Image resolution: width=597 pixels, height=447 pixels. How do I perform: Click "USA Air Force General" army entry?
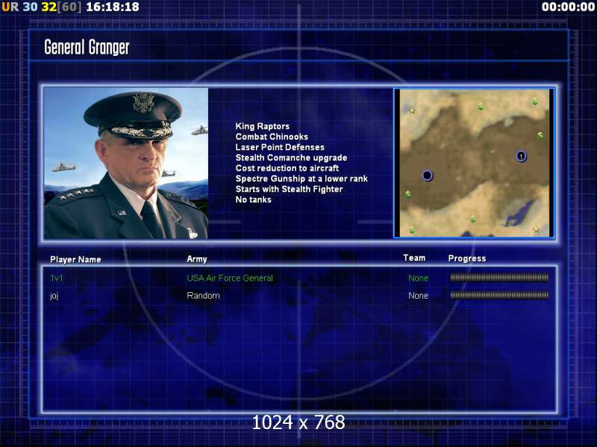coord(230,278)
